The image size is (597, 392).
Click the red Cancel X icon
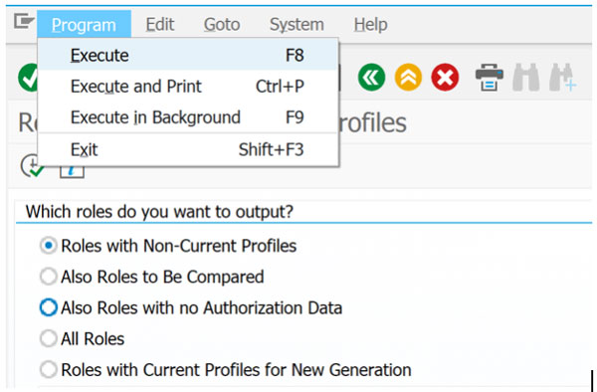pos(445,78)
